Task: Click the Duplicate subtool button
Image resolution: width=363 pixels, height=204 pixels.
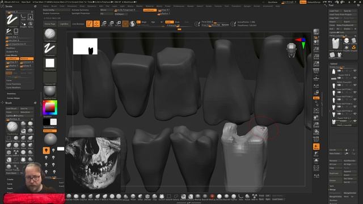Action: point(335,173)
